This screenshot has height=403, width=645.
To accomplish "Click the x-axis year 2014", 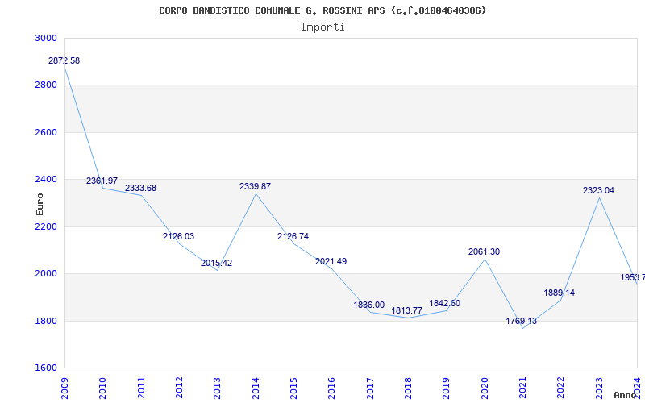I will pyautogui.click(x=256, y=388).
